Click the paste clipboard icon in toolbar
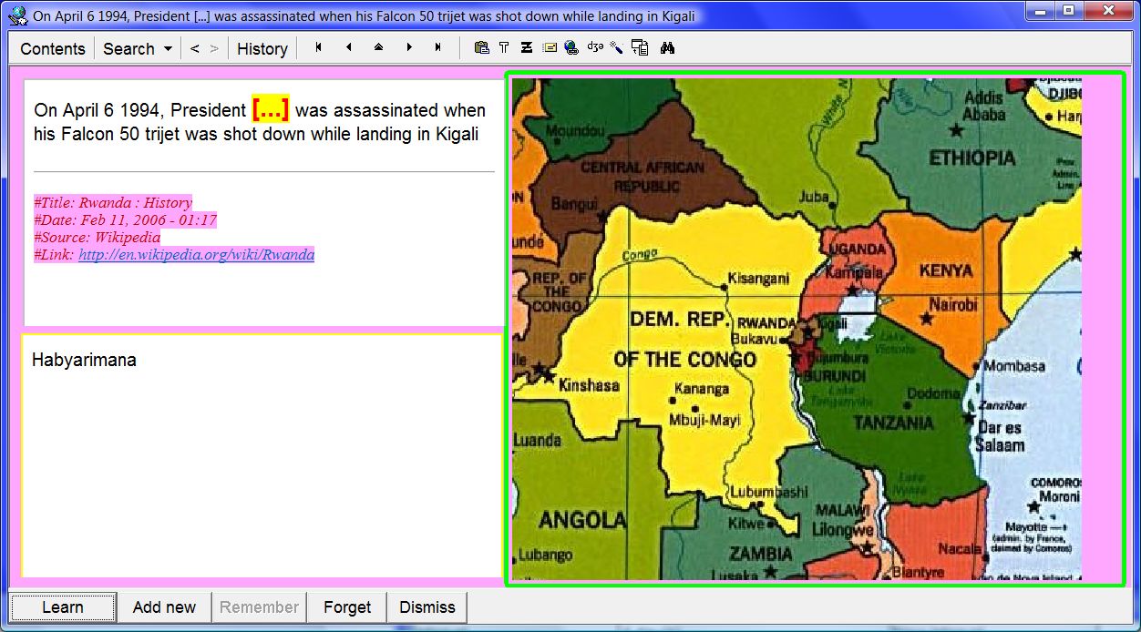The height and width of the screenshot is (632, 1141). (x=481, y=48)
